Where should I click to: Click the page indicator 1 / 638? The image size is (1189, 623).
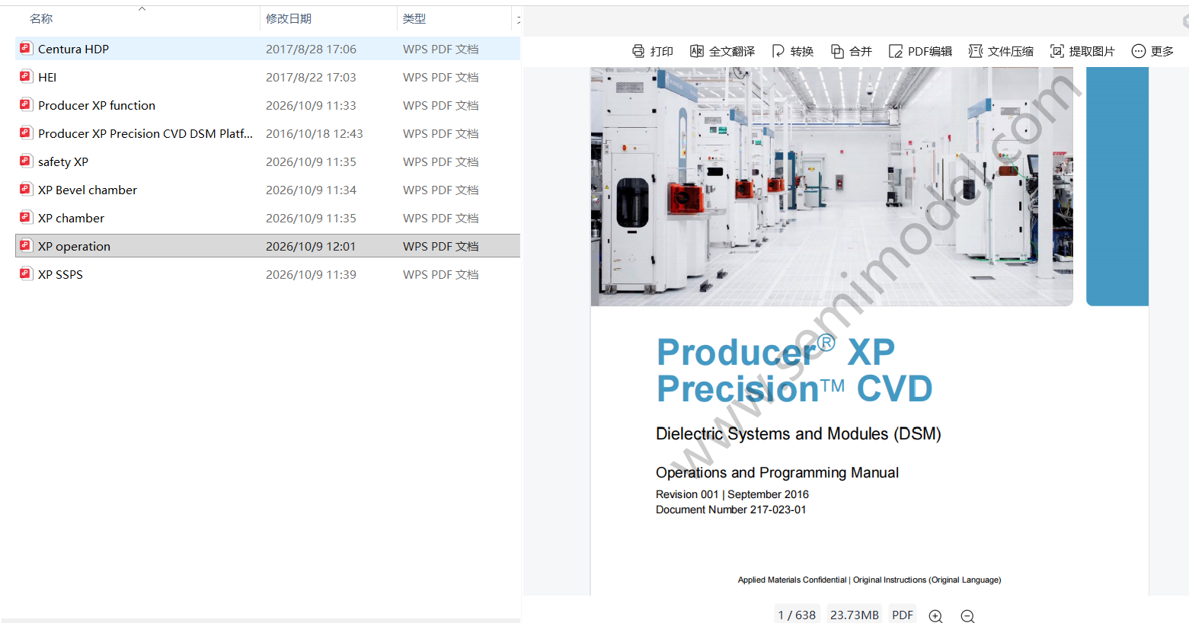click(x=797, y=615)
